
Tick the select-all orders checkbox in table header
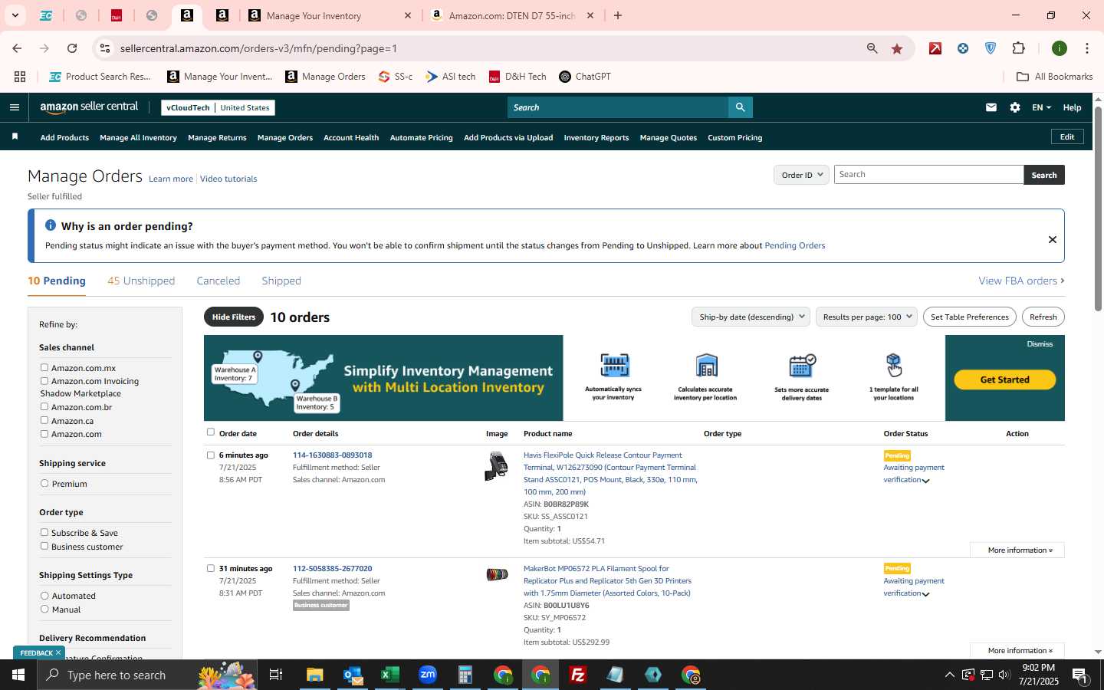[x=211, y=432]
